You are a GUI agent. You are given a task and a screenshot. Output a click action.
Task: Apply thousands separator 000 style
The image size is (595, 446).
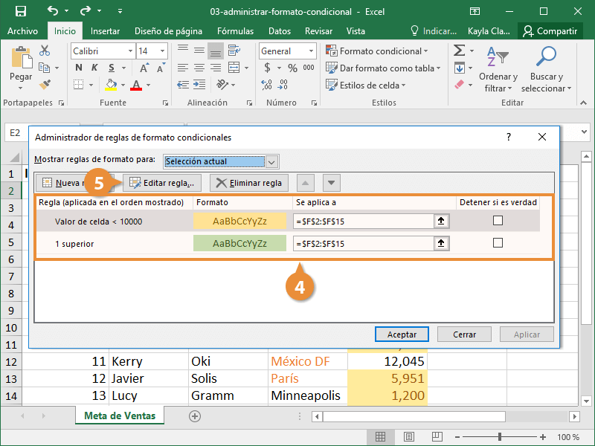click(309, 68)
